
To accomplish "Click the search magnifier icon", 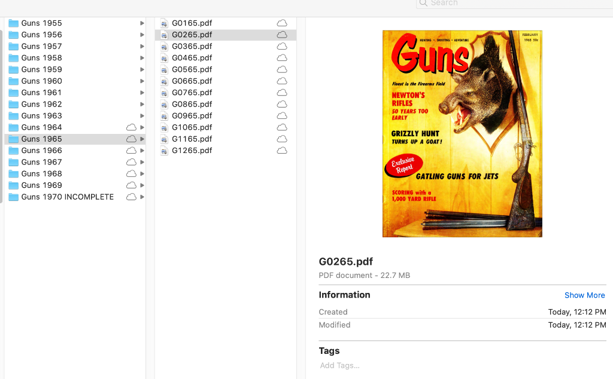I will click(x=423, y=3).
